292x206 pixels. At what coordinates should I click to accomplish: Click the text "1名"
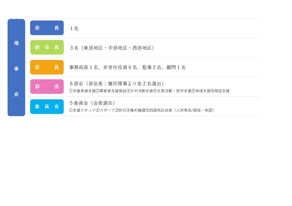click(74, 29)
